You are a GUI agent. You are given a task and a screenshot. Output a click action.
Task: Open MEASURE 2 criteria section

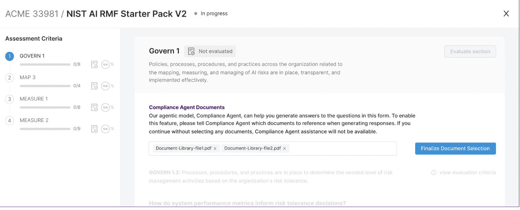[34, 121]
